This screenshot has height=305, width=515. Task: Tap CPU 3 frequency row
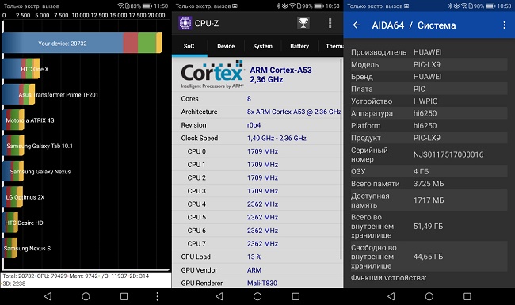(x=257, y=191)
